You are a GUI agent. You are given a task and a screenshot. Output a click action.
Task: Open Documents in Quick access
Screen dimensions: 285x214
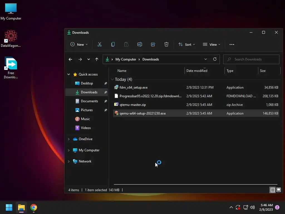pyautogui.click(x=87, y=101)
